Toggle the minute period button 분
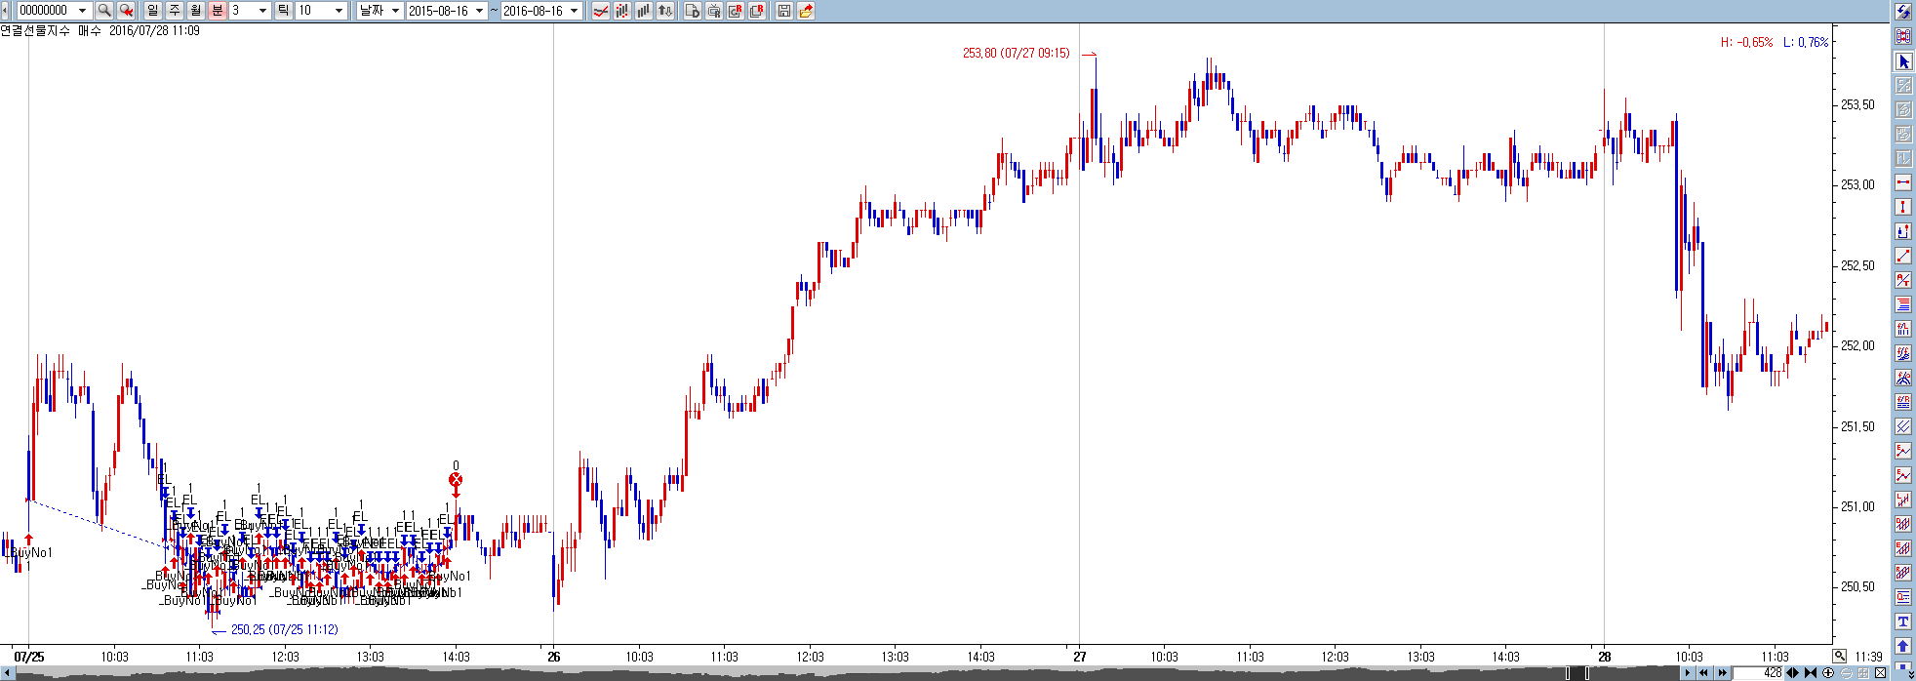Viewport: 1916px width, 681px height. (x=218, y=11)
